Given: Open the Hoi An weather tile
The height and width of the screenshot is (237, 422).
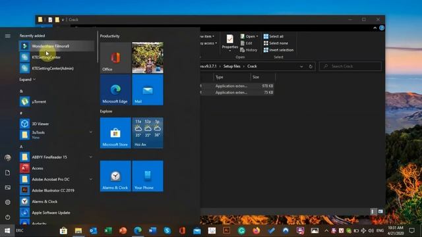Looking at the screenshot, I should click(x=148, y=133).
